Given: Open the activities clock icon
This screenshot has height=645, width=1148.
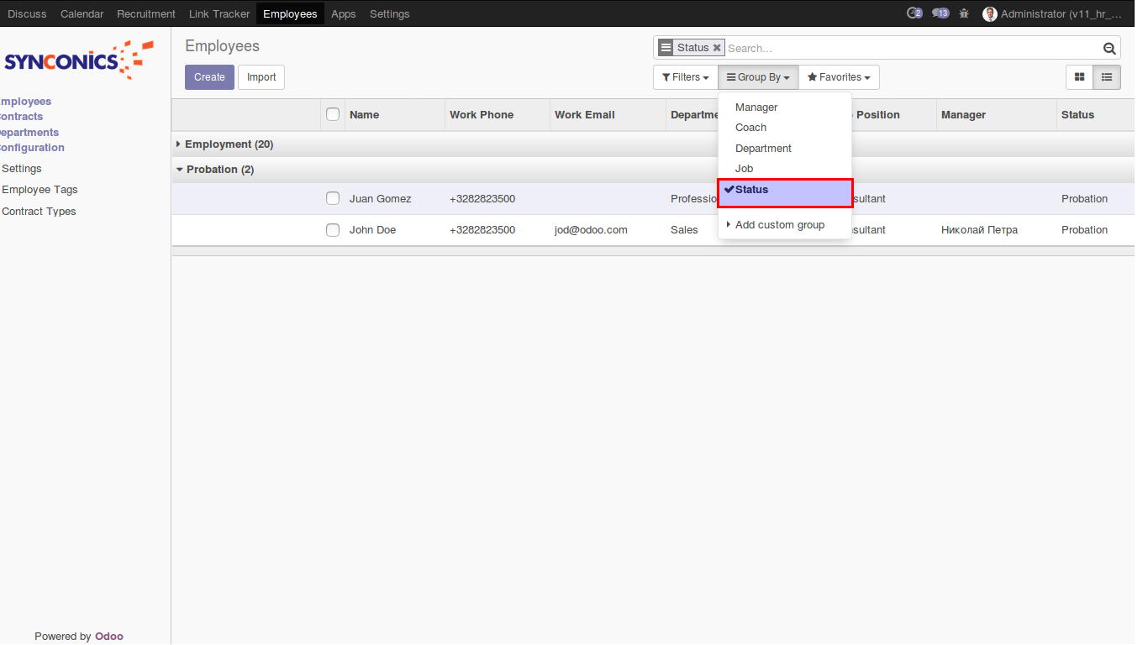Looking at the screenshot, I should 914,13.
